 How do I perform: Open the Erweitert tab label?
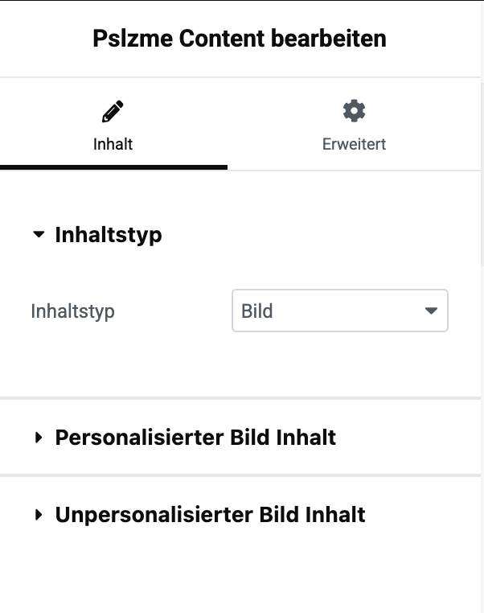click(x=354, y=145)
